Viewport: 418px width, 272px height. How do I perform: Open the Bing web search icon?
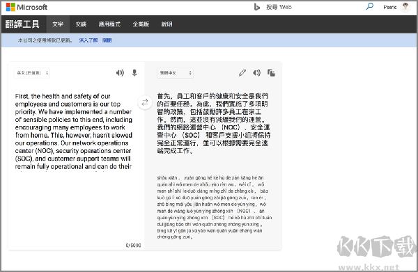coord(256,7)
